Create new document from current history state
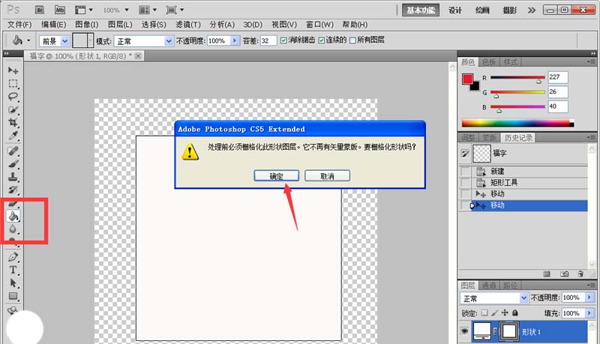This screenshot has height=344, width=600. 547,274
